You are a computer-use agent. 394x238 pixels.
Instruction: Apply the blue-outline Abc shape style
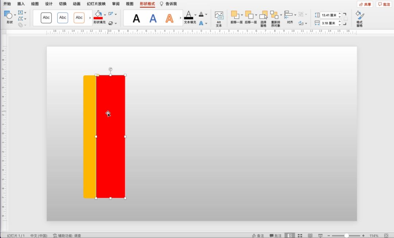[63, 18]
